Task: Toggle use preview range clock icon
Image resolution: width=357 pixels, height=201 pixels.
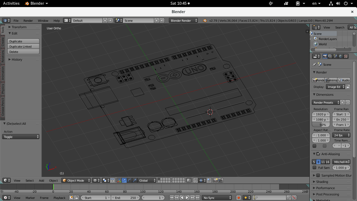Action: pyautogui.click(x=71, y=198)
